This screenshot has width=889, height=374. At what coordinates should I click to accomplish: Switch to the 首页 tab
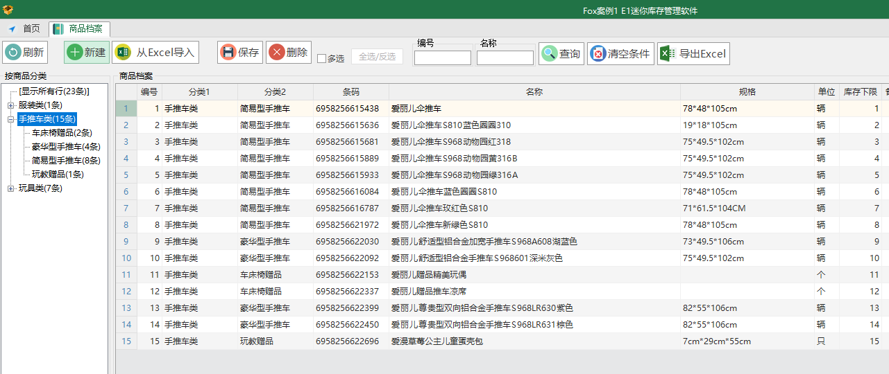24,29
